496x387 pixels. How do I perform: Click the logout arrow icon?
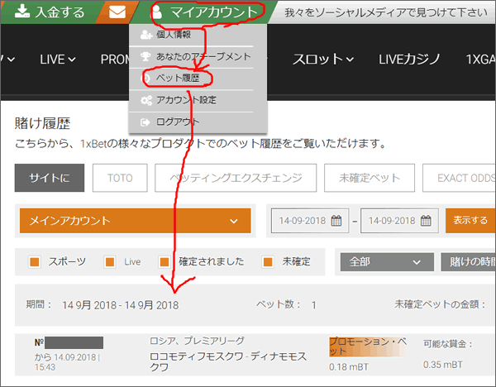[x=145, y=122]
